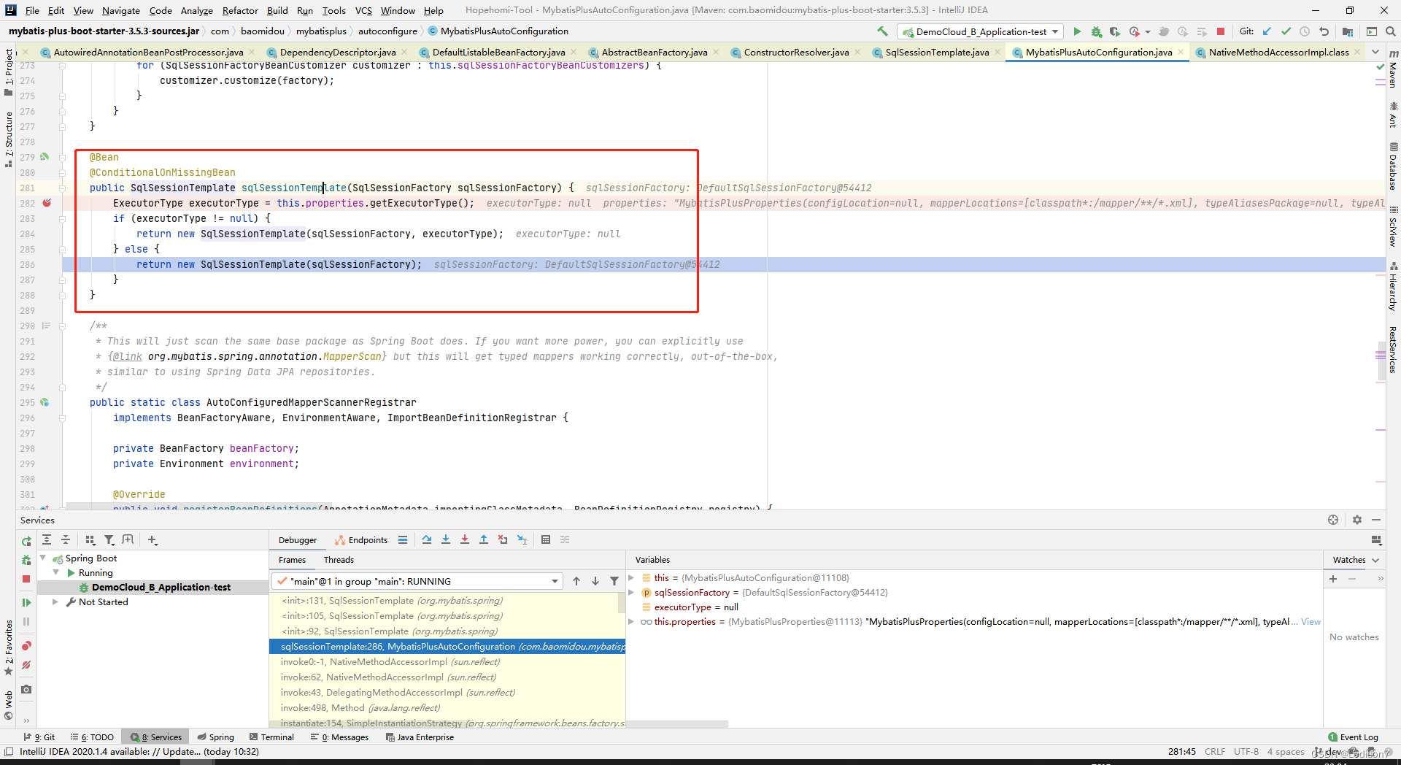Screen dimensions: 1401x765
Task: Show Git history clock icon
Action: pyautogui.click(x=1305, y=31)
